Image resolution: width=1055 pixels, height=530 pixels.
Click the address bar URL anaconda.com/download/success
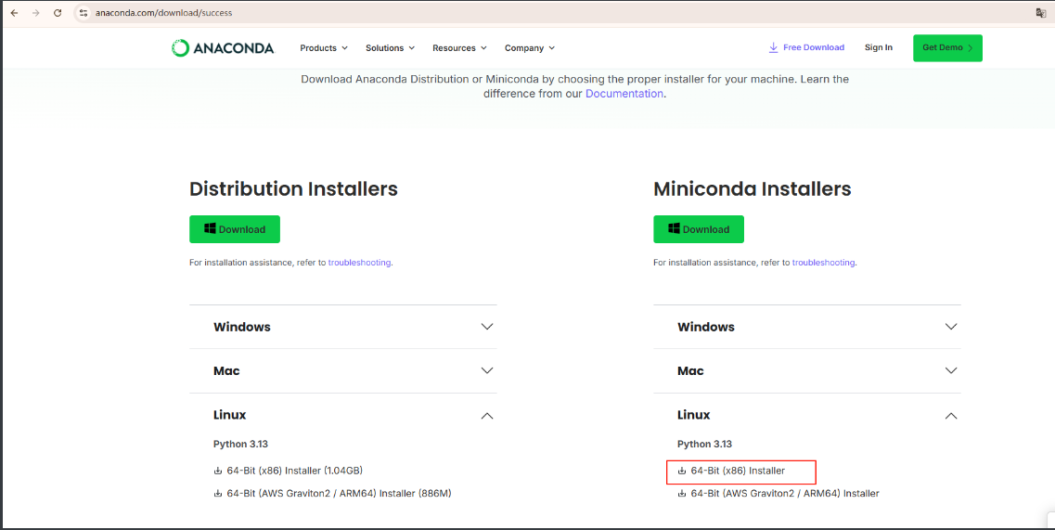163,13
